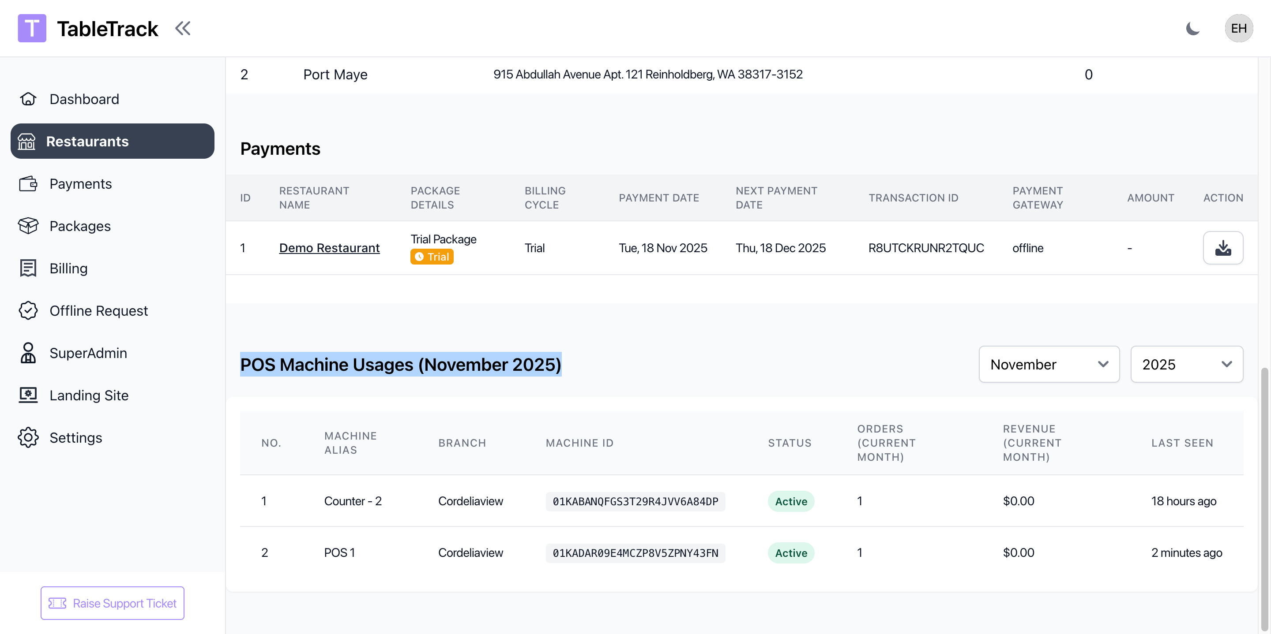Screen dimensions: 1271x634
Task: Click machine ID 01KADAR09E4MCZP8V5ZPNY43FN
Action: coord(635,552)
